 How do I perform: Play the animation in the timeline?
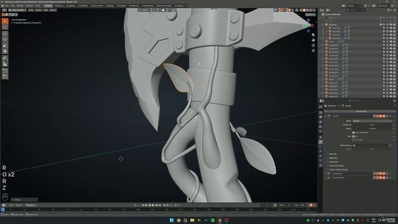[153, 205]
